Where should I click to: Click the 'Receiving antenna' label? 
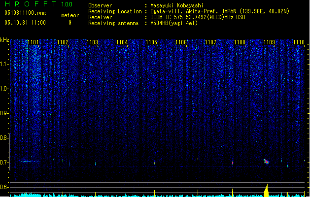[x=113, y=23]
